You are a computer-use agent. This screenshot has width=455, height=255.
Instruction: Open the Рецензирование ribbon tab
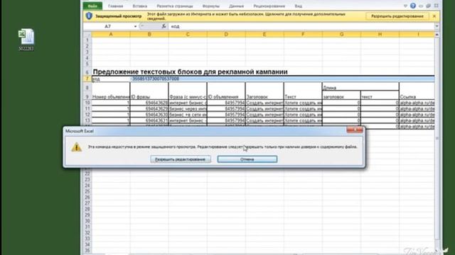(x=269, y=6)
